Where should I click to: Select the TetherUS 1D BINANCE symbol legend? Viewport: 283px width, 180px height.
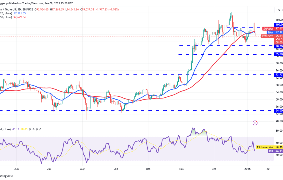[x=15, y=9]
